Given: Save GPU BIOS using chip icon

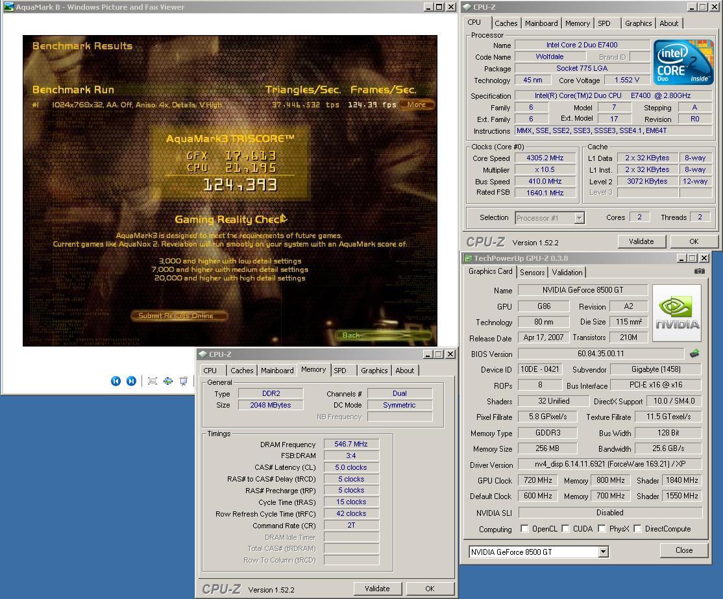Looking at the screenshot, I should pos(694,354).
